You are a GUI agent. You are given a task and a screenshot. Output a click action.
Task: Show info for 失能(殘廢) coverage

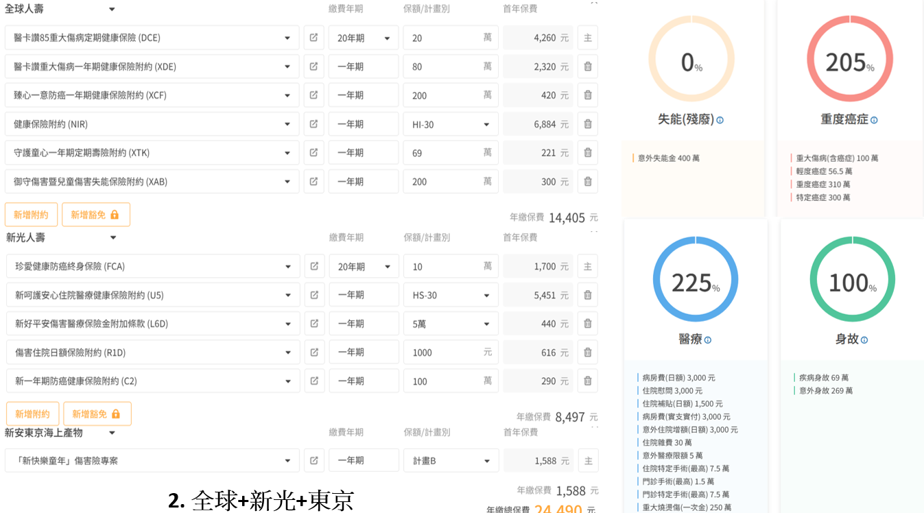[x=720, y=120]
